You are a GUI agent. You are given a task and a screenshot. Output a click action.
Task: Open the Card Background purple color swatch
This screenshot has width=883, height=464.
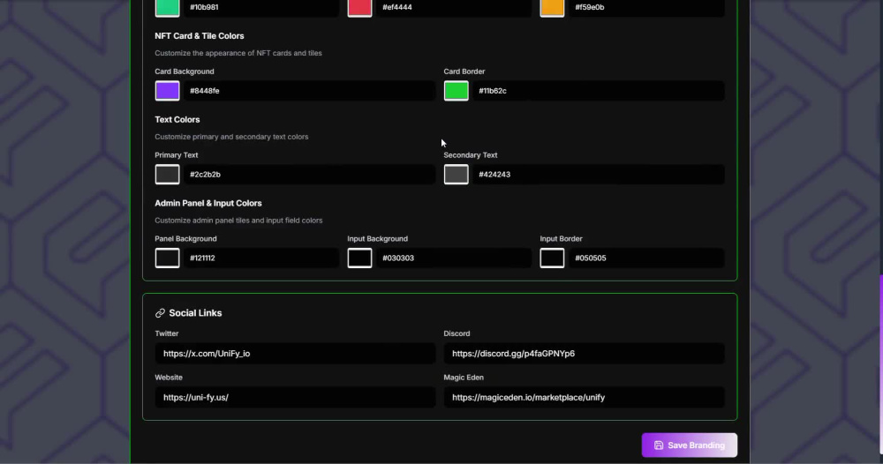(167, 91)
